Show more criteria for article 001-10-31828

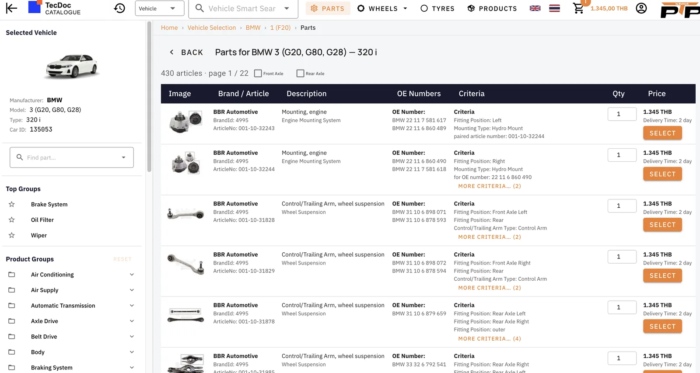click(x=490, y=237)
